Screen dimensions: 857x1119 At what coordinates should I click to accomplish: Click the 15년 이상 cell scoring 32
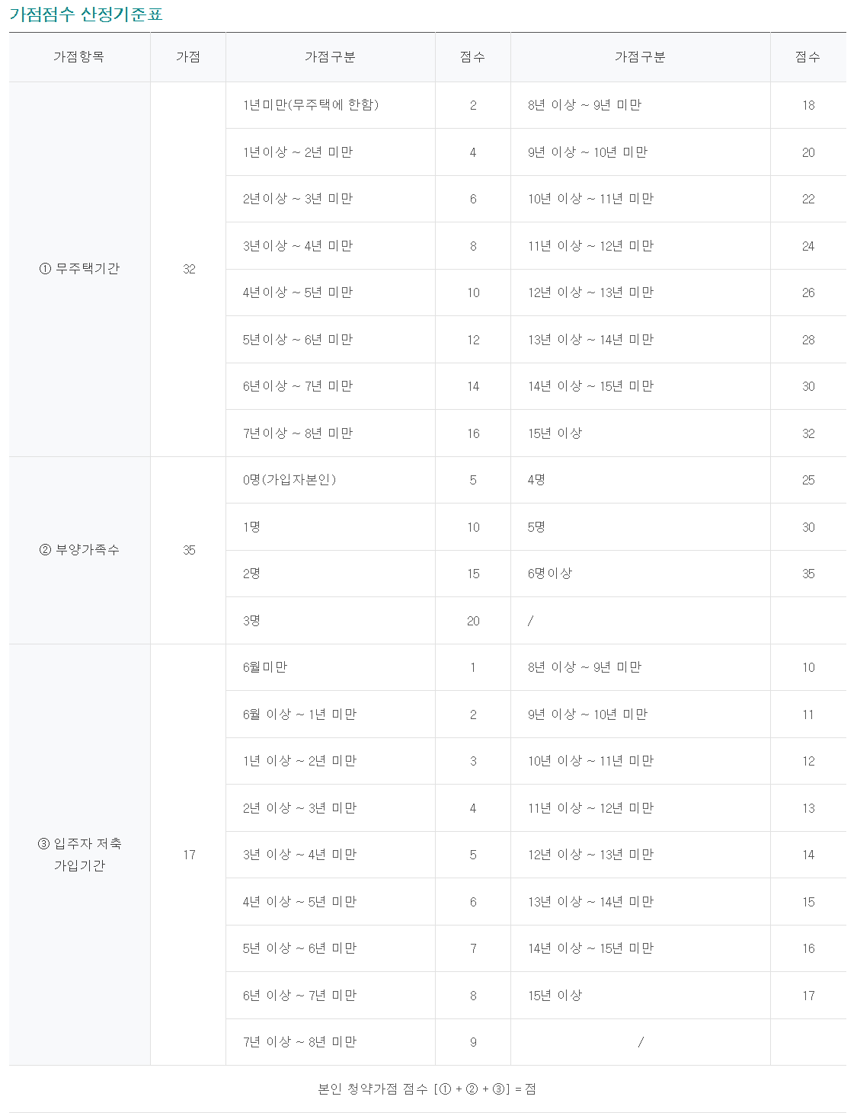pos(555,433)
